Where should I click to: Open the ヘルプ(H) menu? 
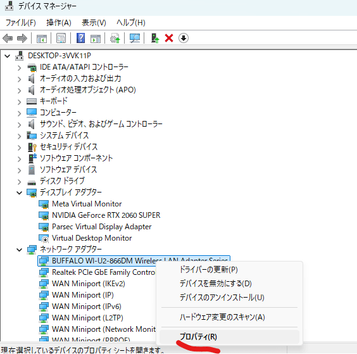[x=130, y=23]
